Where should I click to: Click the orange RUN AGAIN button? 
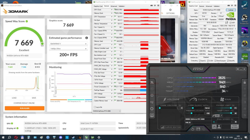click(25, 108)
